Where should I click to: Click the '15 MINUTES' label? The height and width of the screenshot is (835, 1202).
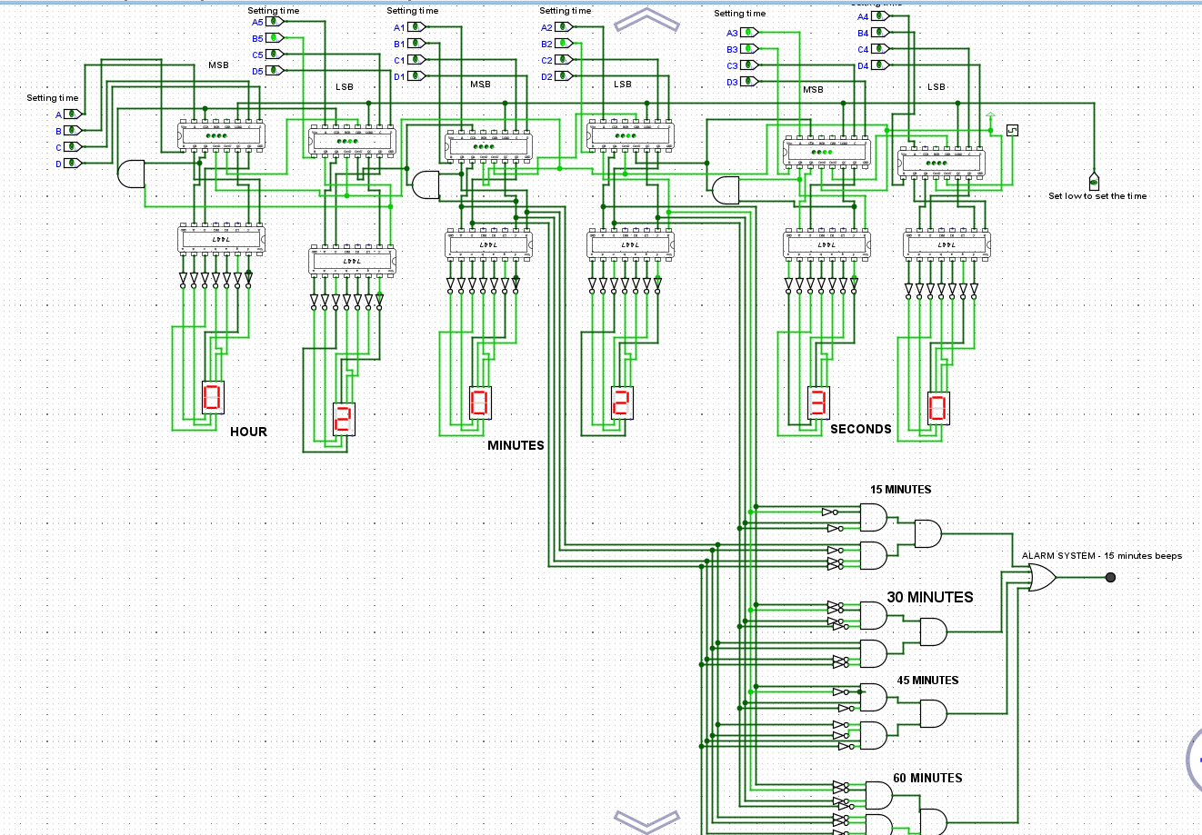[900, 490]
